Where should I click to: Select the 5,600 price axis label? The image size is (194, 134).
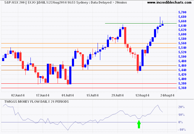[182, 34]
